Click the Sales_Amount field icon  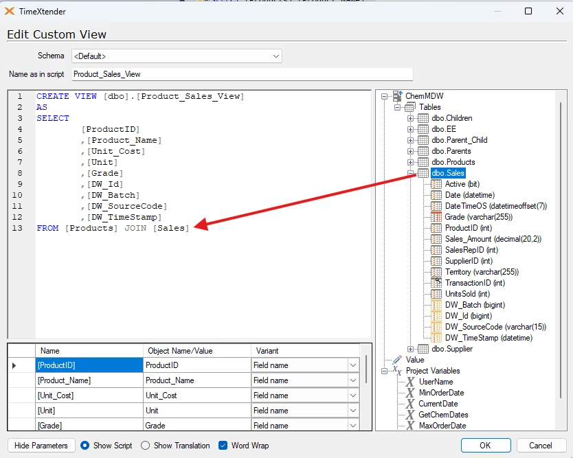point(436,239)
